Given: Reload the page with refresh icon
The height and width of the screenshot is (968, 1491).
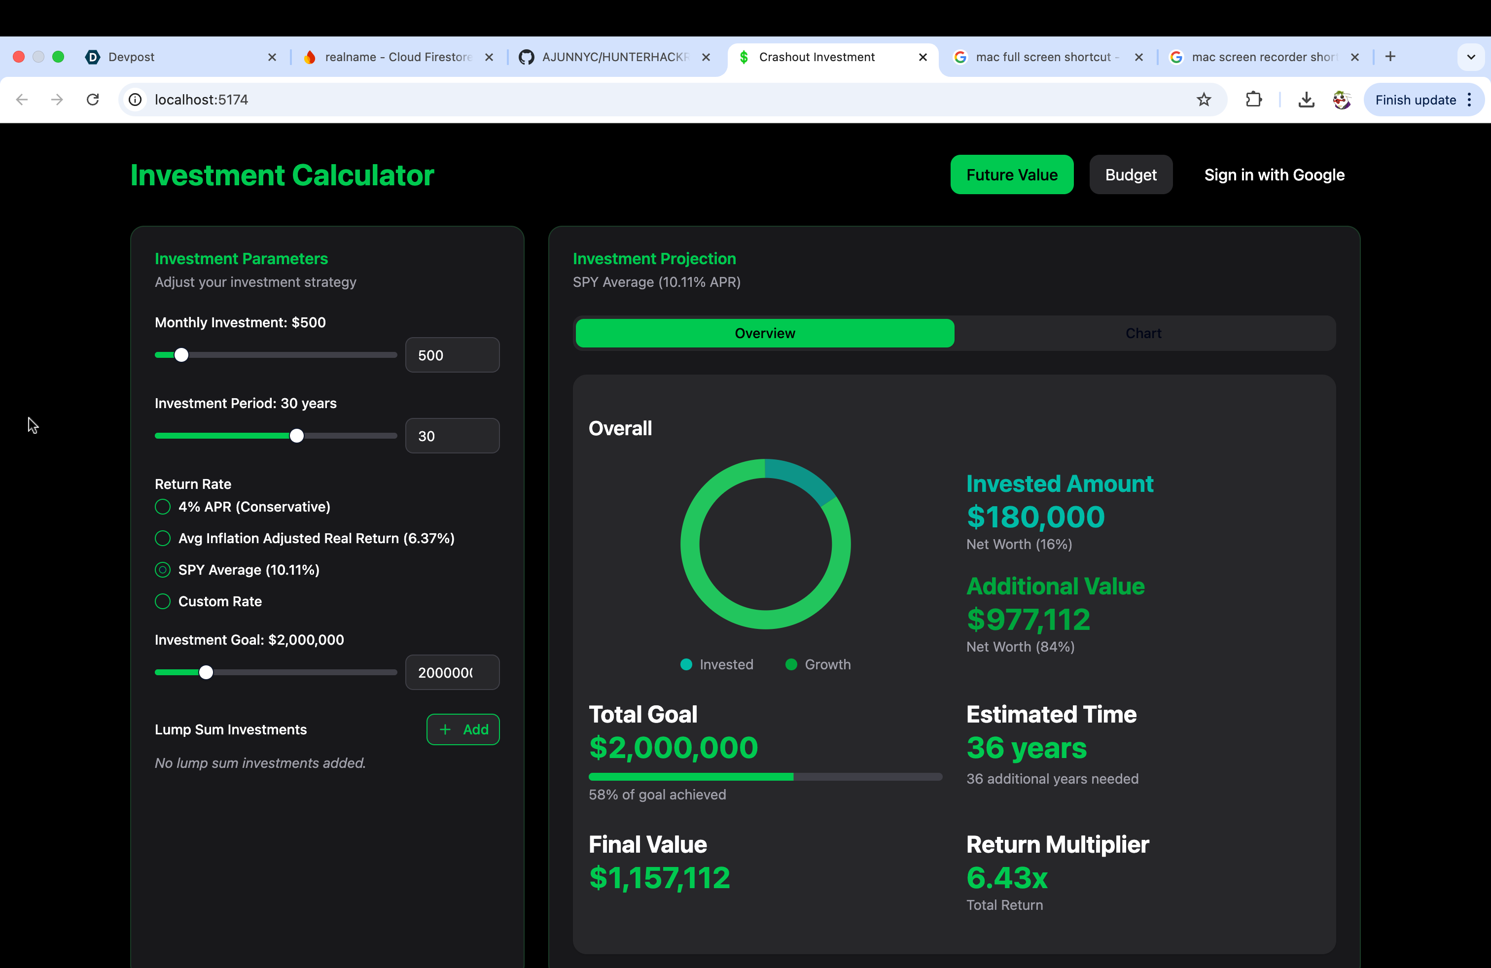Looking at the screenshot, I should point(93,100).
